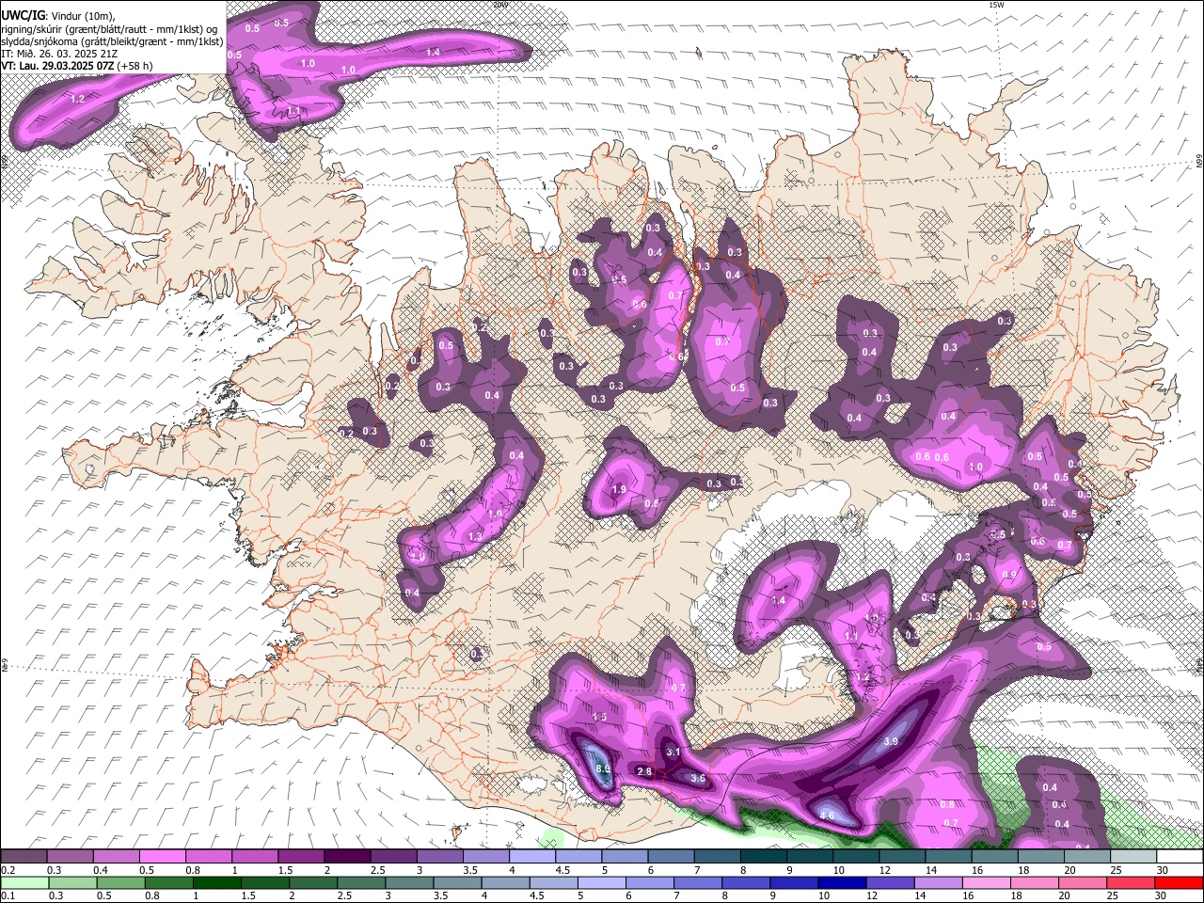Click upper legend swatch between 4 and 4.5
The height and width of the screenshot is (903, 1204).
click(532, 856)
